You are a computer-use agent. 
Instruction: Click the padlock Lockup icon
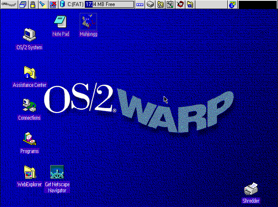click(33, 4)
